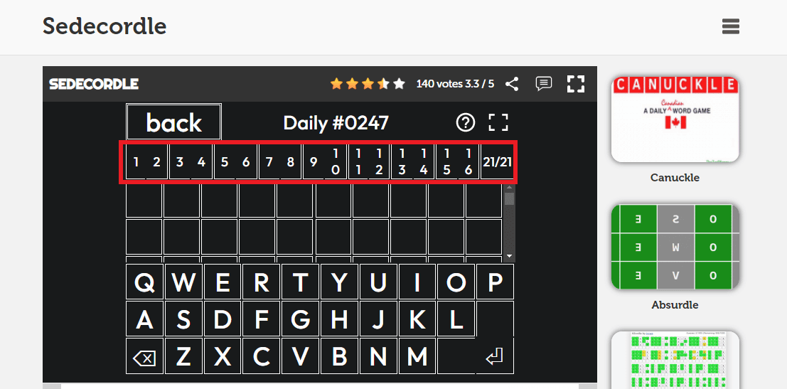
Task: Click the scrollbar down arrow in the grid
Action: [x=509, y=256]
